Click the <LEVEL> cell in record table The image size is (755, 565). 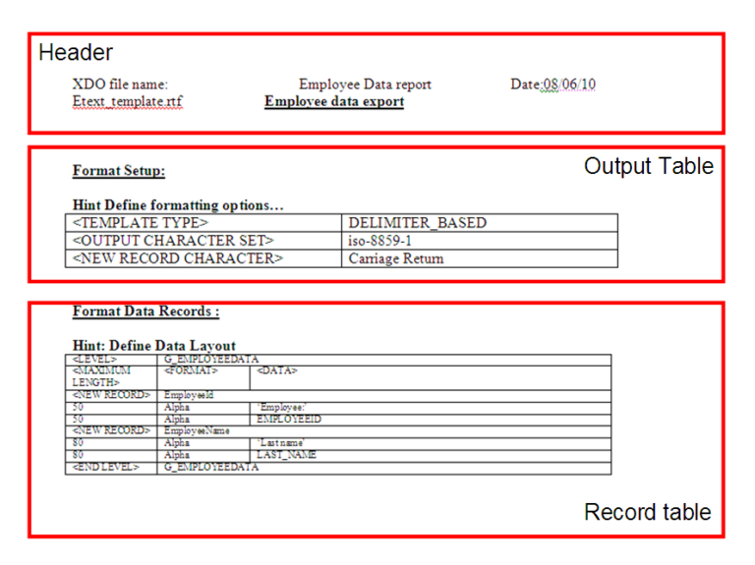point(94,360)
